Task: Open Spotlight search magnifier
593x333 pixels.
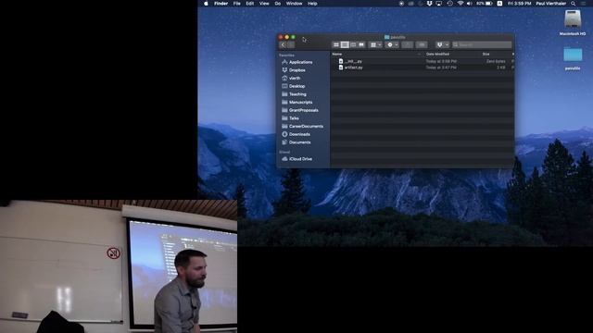Action: pos(574,4)
